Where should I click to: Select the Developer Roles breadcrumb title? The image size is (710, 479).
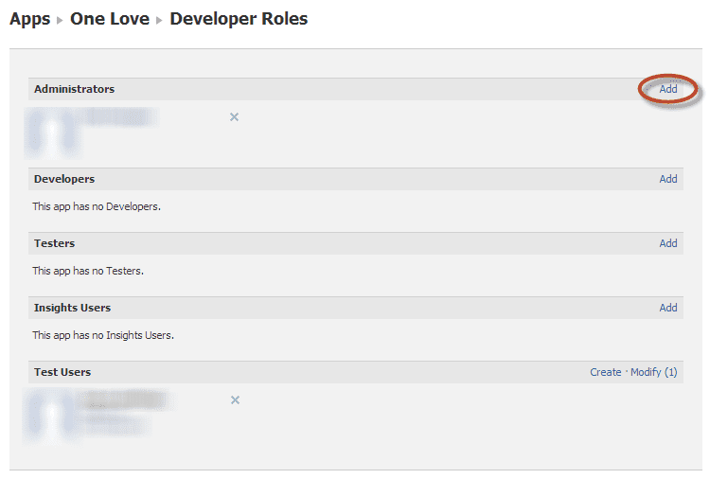click(239, 19)
